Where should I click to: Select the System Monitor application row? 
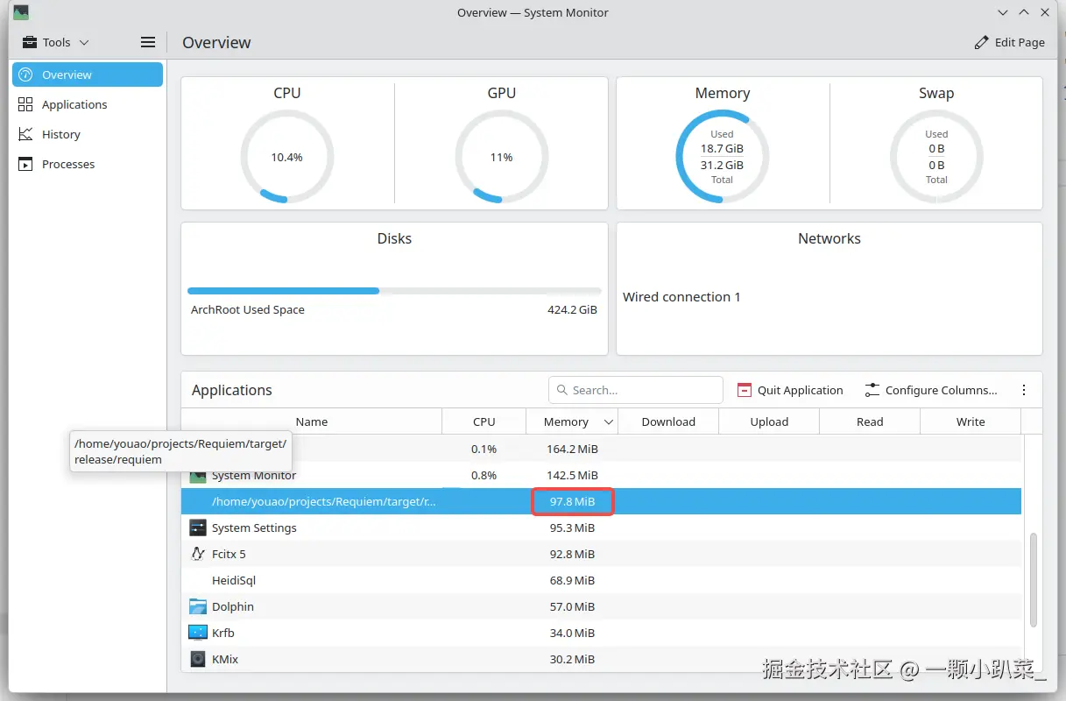tap(602, 475)
